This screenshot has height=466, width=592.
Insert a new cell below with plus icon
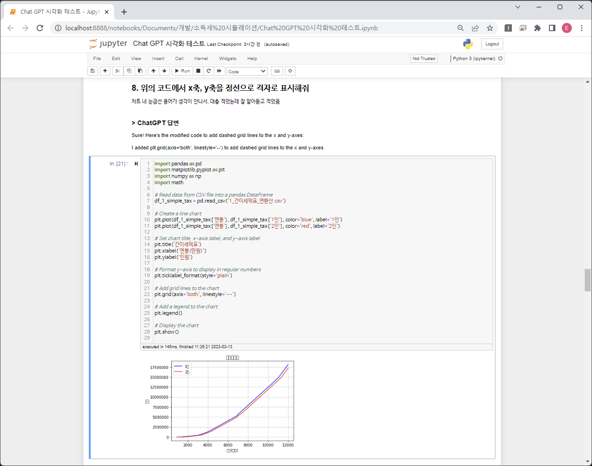pos(105,71)
